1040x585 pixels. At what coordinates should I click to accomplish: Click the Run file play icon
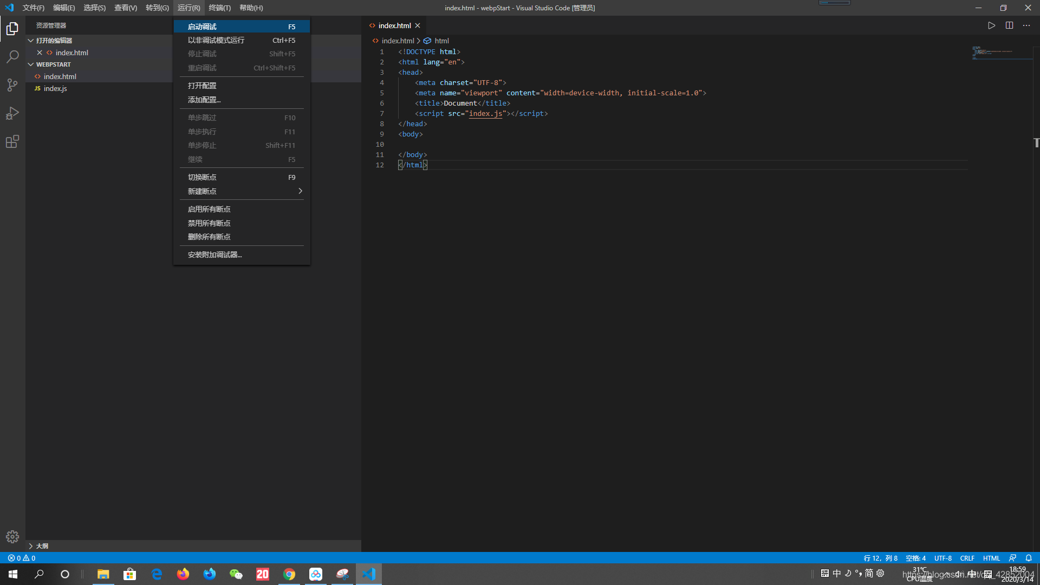pos(991,25)
